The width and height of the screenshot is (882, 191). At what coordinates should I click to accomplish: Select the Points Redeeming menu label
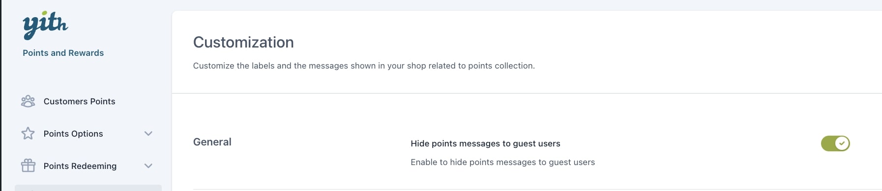click(x=80, y=166)
